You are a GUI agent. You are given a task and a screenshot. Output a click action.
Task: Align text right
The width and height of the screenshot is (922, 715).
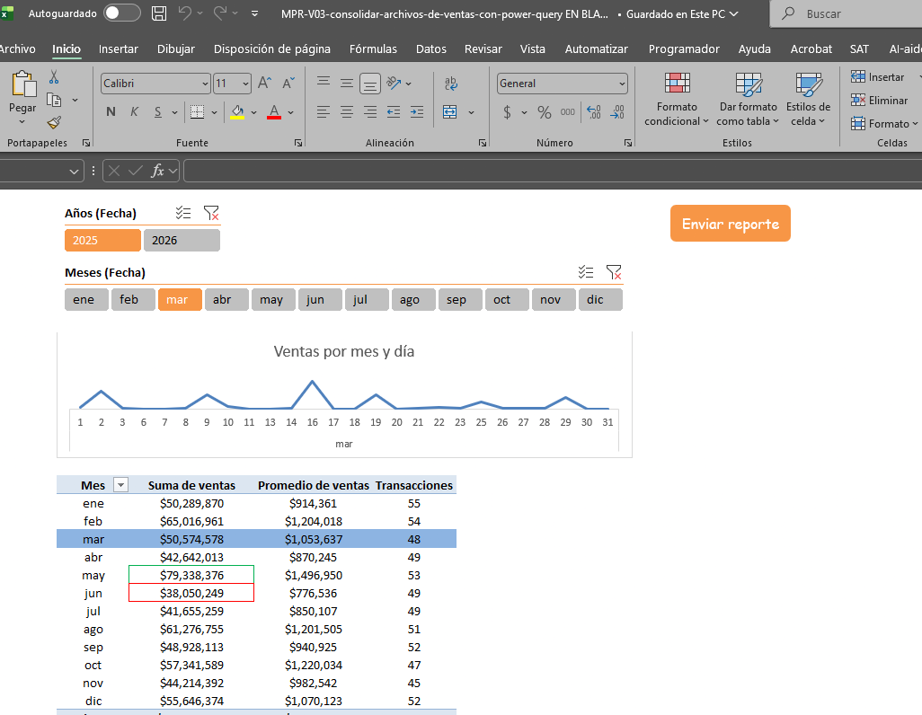370,111
